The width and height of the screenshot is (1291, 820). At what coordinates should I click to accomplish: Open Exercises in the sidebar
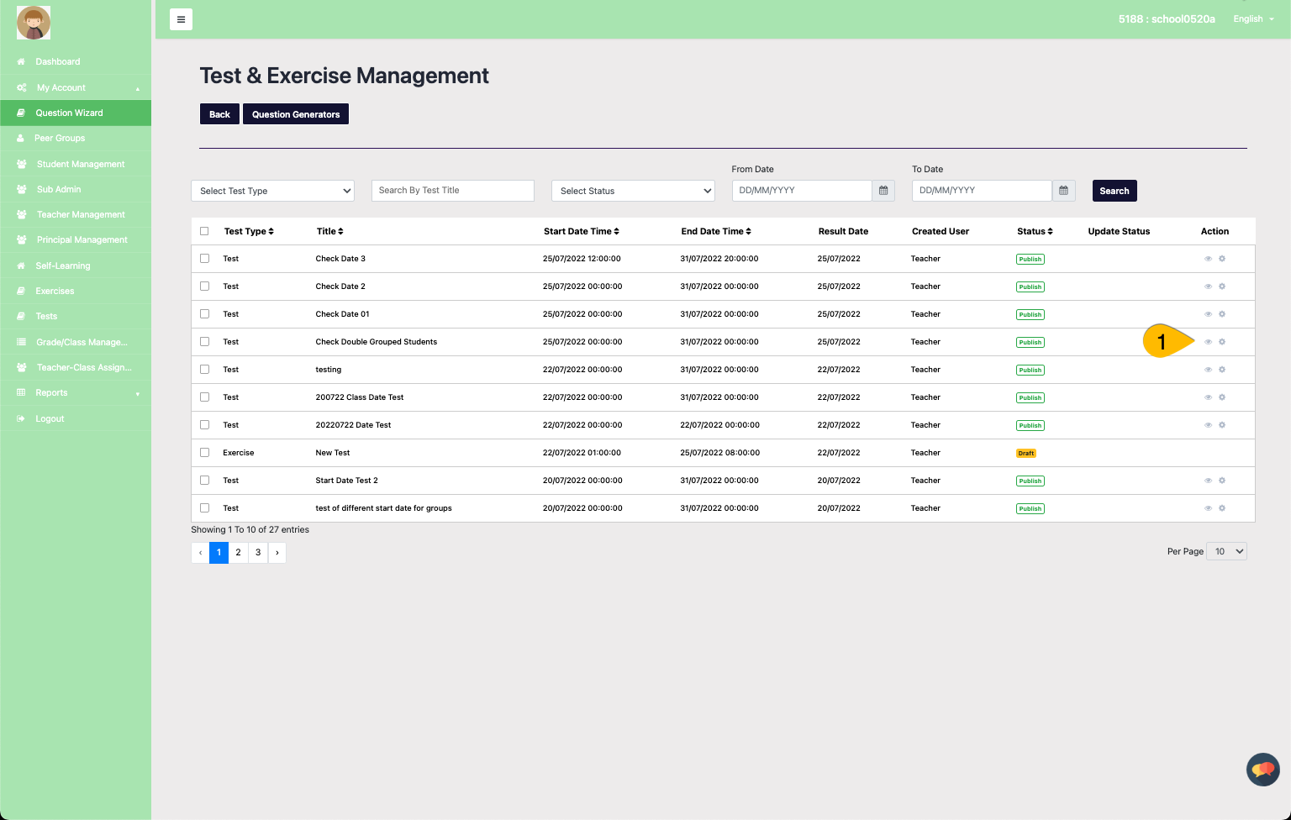coord(76,291)
